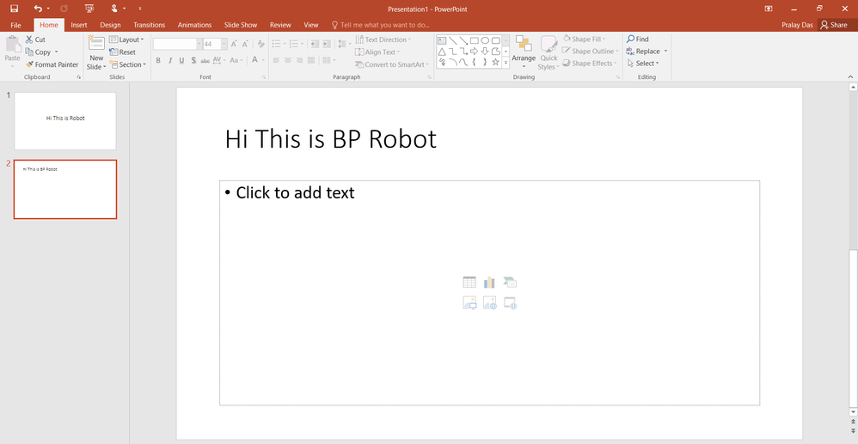Pick the oval shape in the shapes gallery
Image resolution: width=858 pixels, height=444 pixels.
point(485,40)
